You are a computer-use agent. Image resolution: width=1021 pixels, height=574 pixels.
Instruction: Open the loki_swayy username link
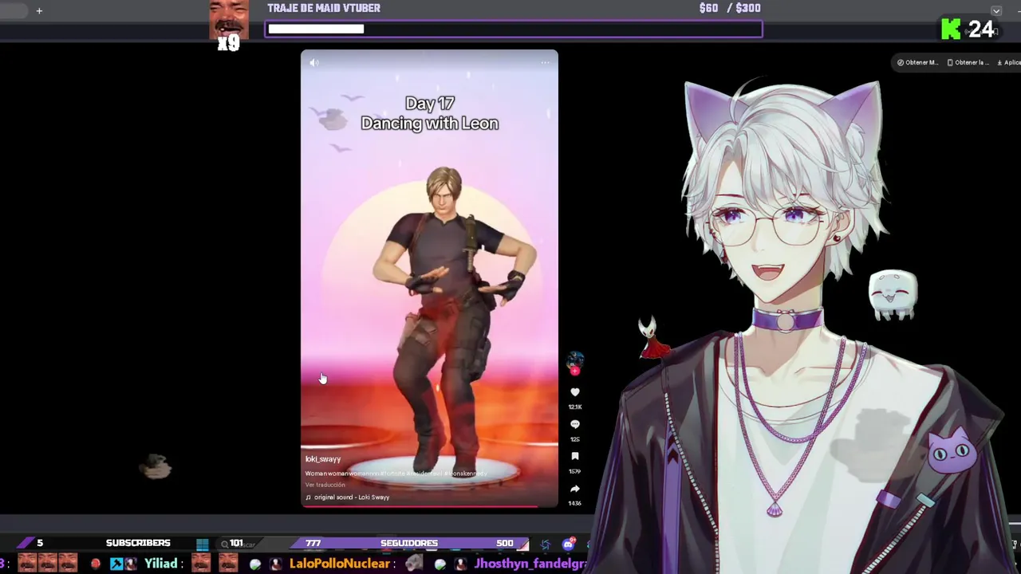pyautogui.click(x=323, y=459)
